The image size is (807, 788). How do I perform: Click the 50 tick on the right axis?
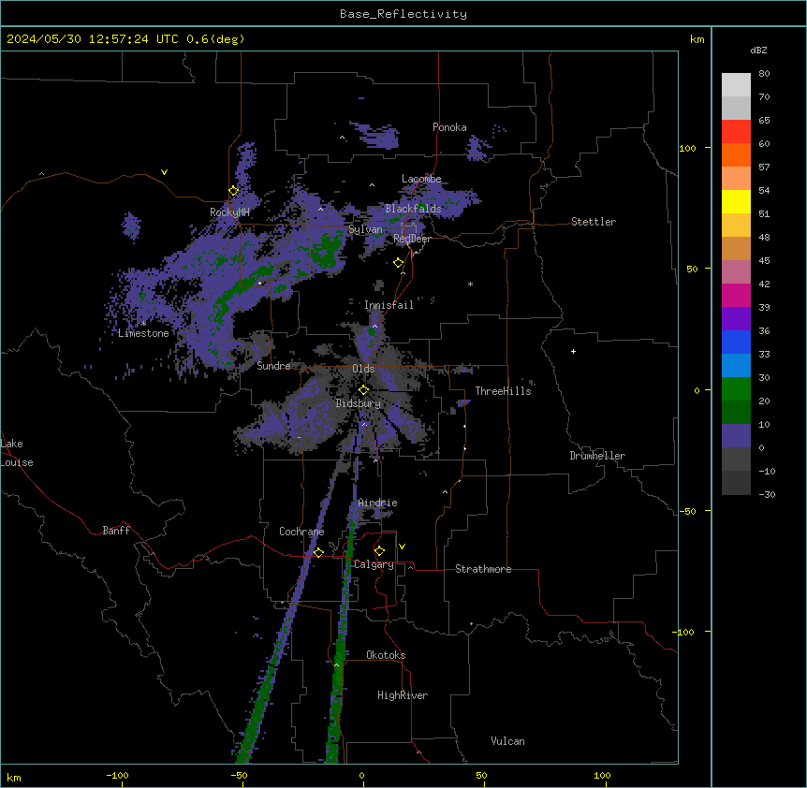692,269
